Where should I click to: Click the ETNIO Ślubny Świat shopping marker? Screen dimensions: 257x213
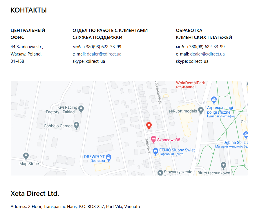tap(155, 151)
